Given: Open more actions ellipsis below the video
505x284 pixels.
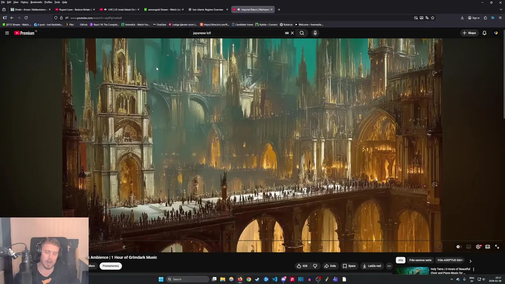Looking at the screenshot, I should [389, 266].
